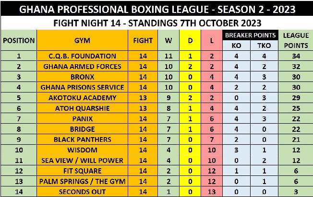This screenshot has width=313, height=197.
Task: Select the BLACK PANTHERS gym cell
Action: point(82,139)
